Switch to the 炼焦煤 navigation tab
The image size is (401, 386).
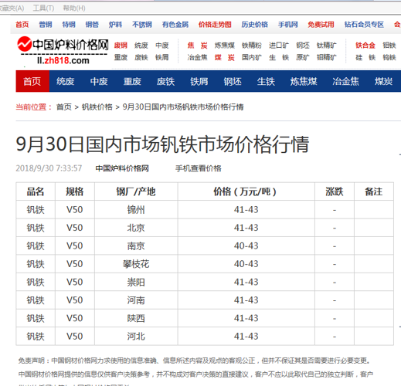pos(304,81)
